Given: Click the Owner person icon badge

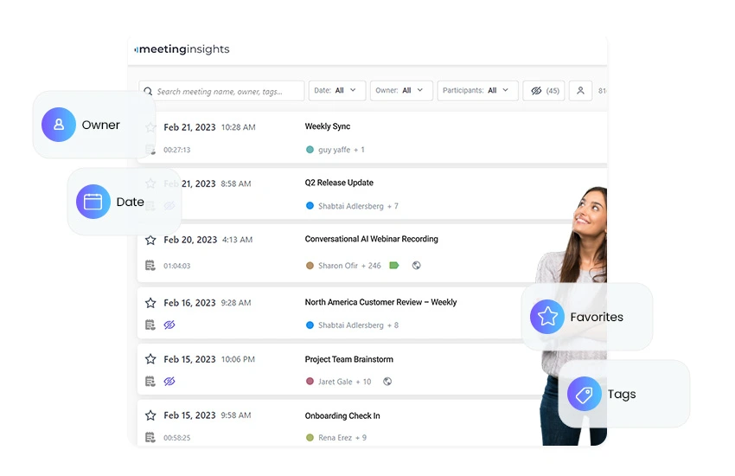Looking at the screenshot, I should tap(59, 125).
